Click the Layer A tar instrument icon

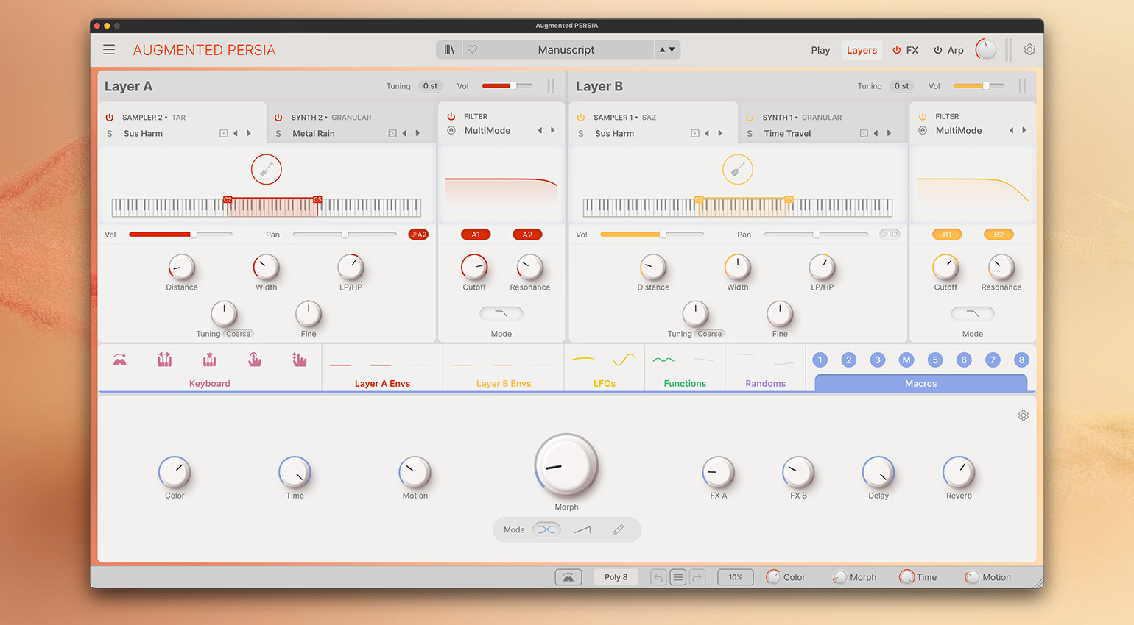266,170
